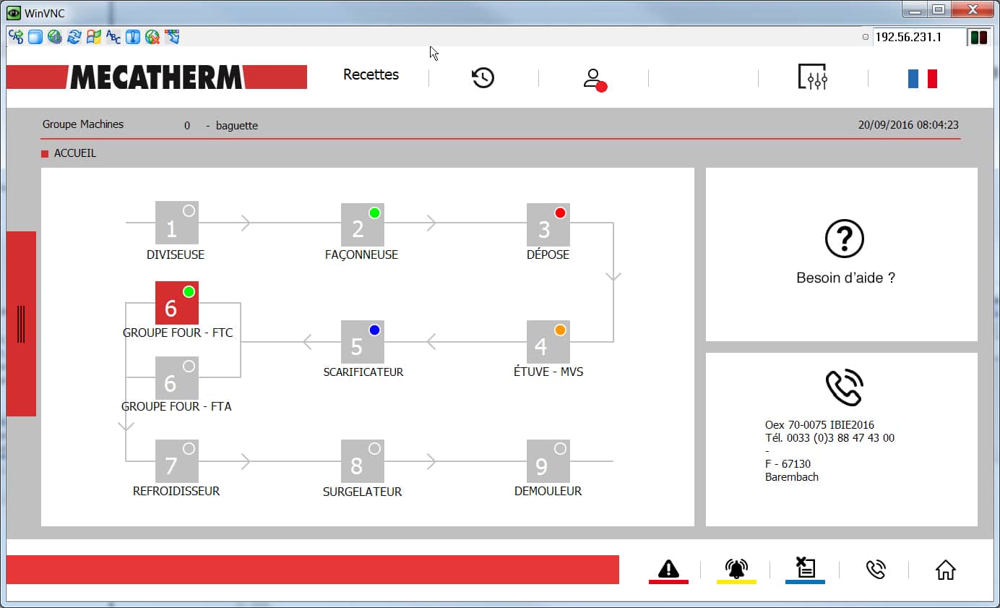1000x608 pixels.
Task: Select machine 1 DIVISEUSE tile
Action: point(177,223)
